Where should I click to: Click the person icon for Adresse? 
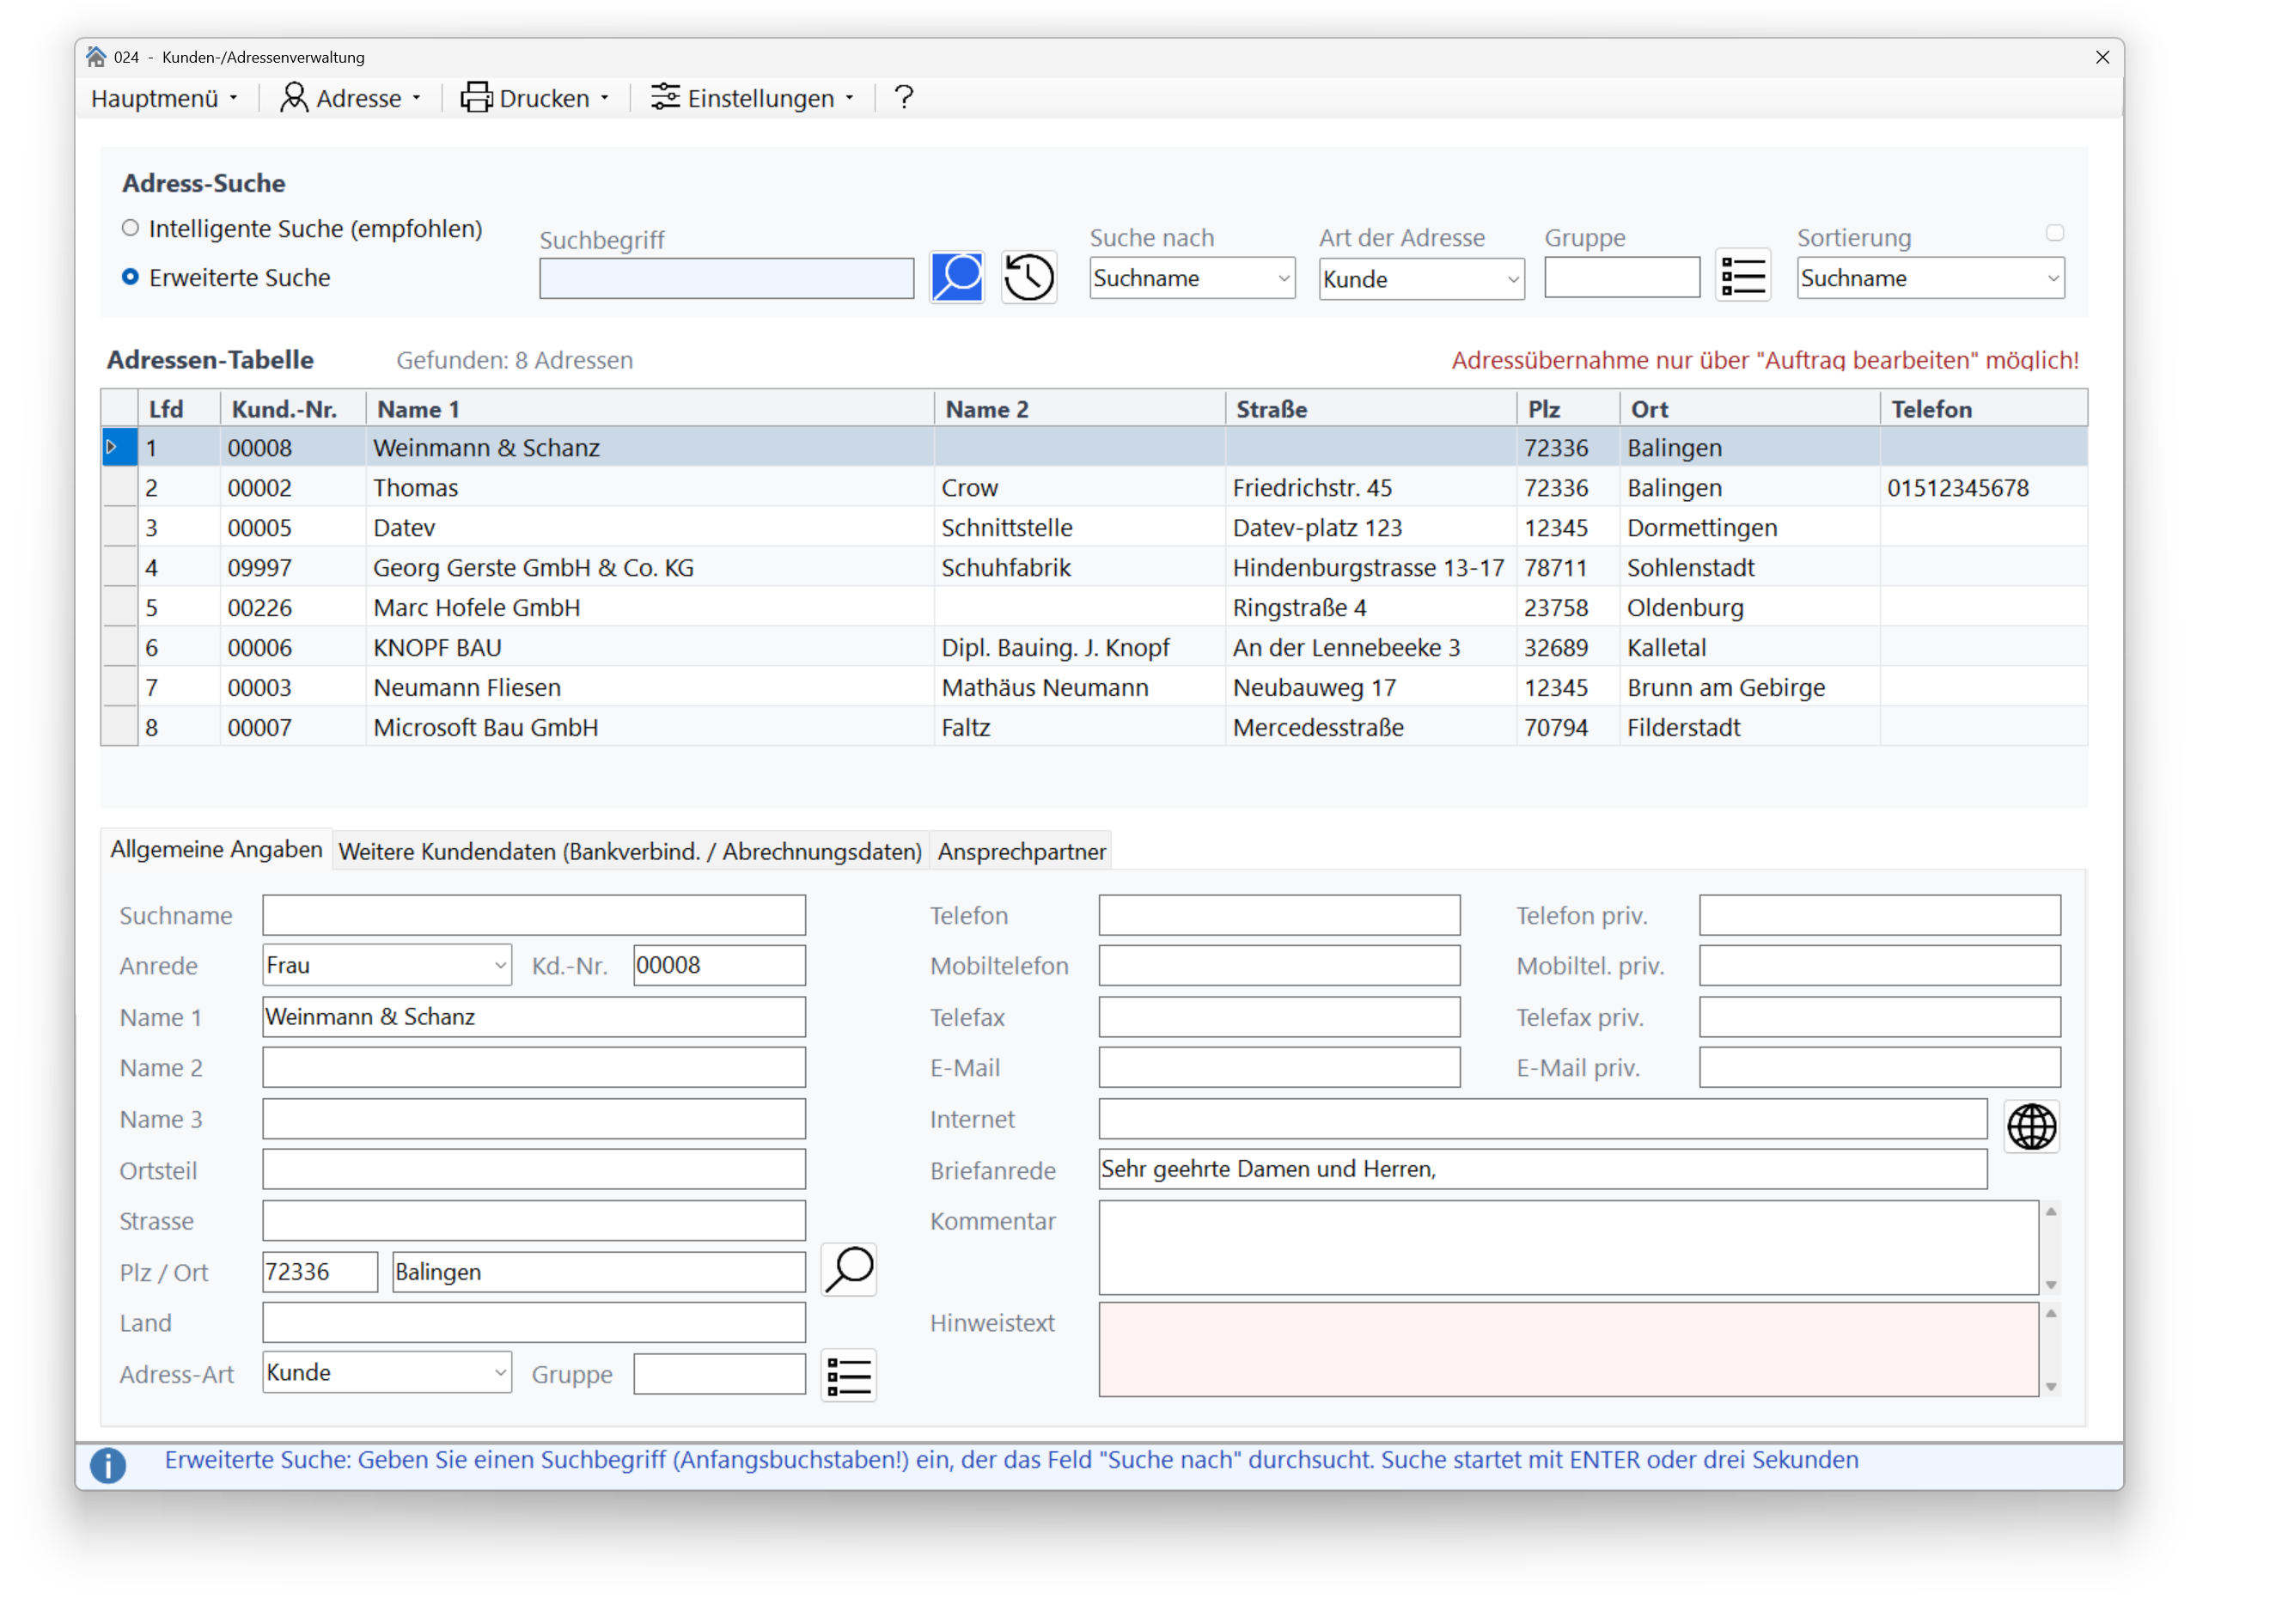293,97
